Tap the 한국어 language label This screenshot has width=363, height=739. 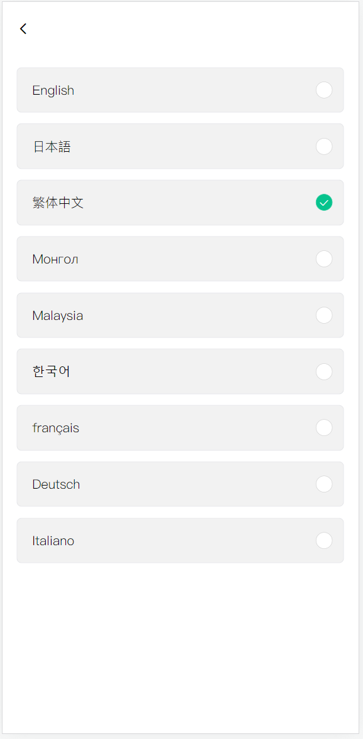point(51,371)
